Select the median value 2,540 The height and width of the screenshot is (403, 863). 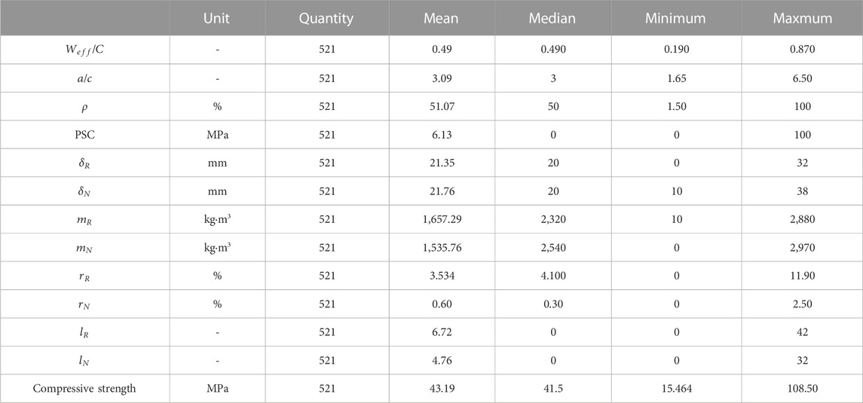click(552, 247)
